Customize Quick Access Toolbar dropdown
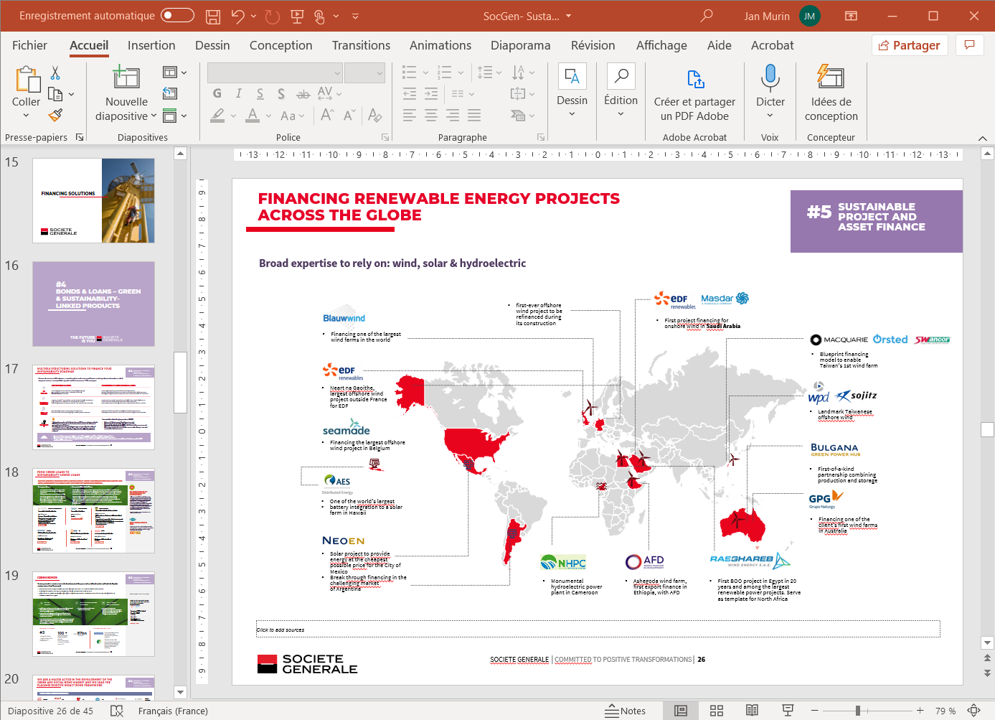Viewport: 995px width, 720px height. click(355, 16)
